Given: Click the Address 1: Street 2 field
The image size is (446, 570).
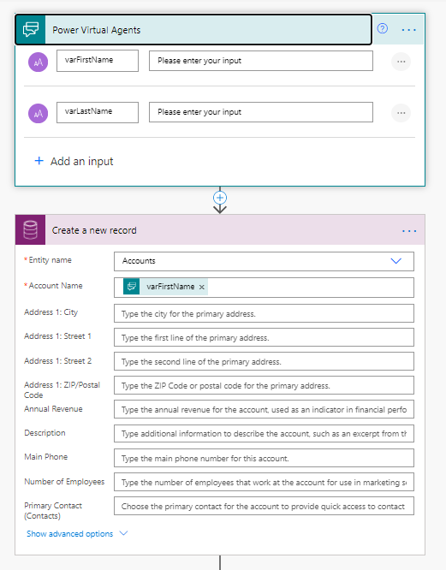Looking at the screenshot, I should (x=264, y=361).
